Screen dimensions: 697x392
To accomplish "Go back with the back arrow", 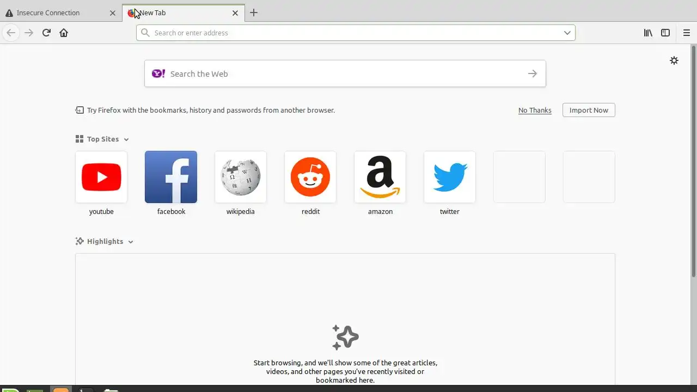I will (11, 33).
